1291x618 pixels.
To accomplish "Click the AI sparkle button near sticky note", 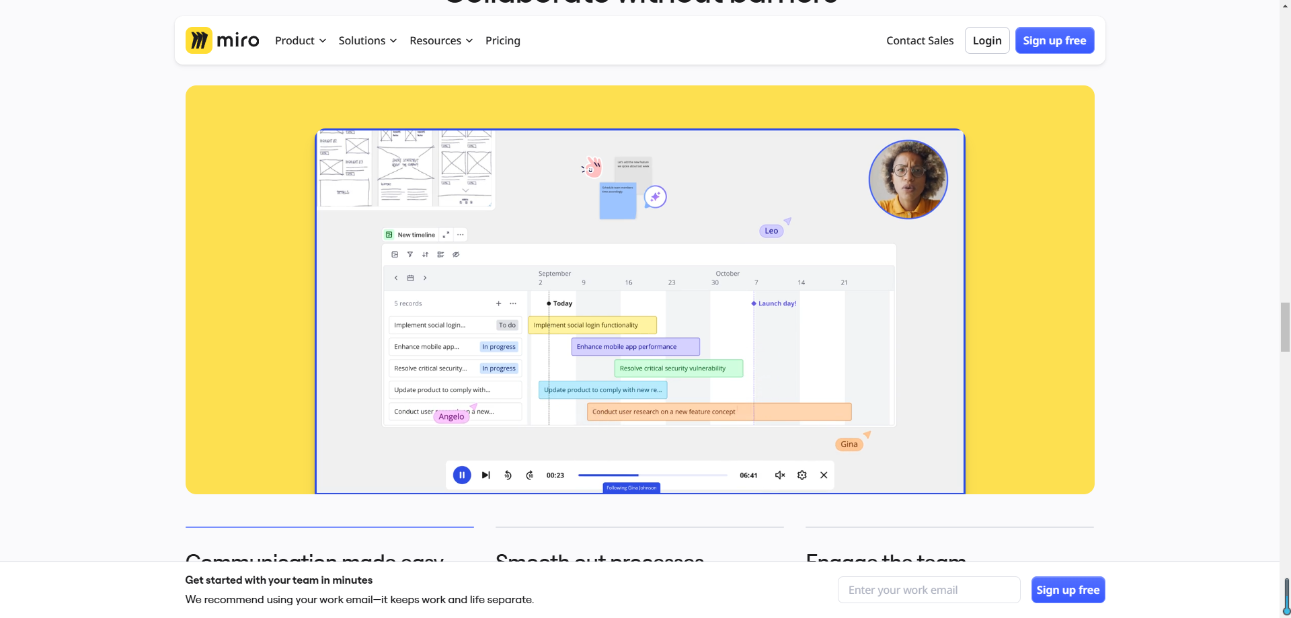I will pyautogui.click(x=655, y=197).
